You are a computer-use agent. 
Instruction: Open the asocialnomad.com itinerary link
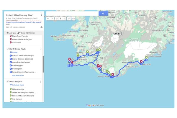pyautogui.click(x=24, y=22)
